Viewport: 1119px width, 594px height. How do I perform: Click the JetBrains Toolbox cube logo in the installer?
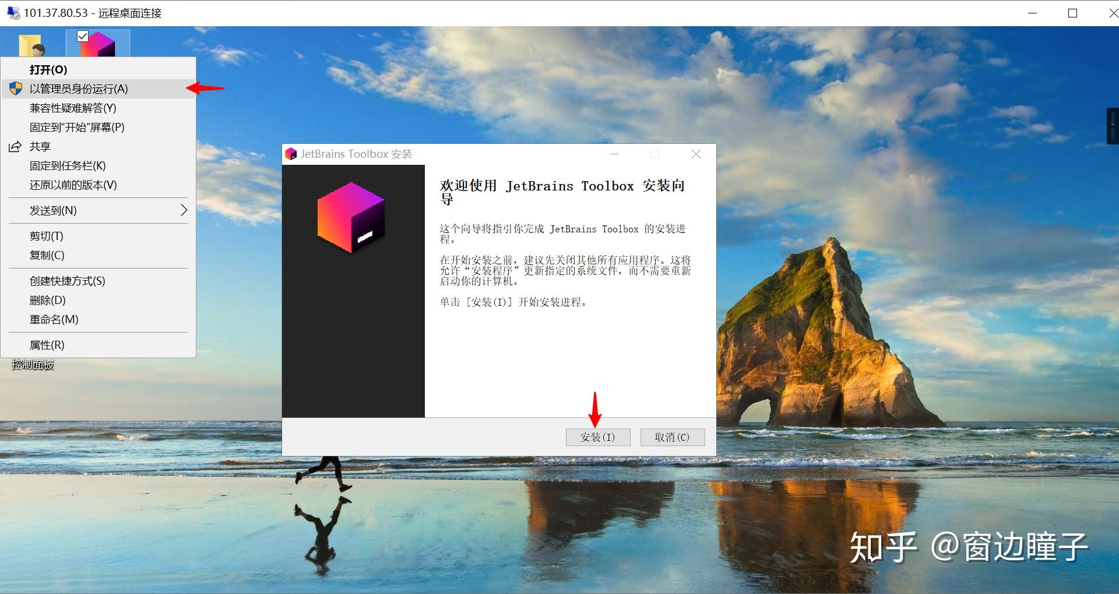(350, 217)
